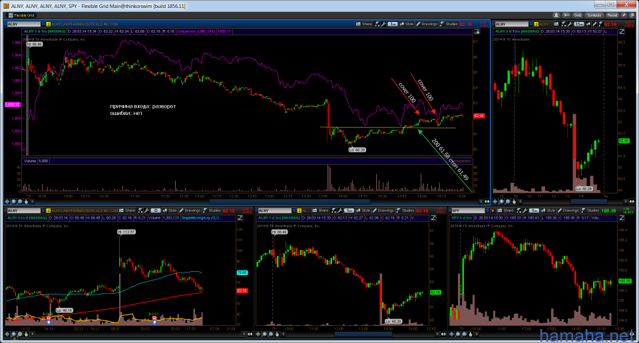Open wrench settings icon in ALNY 5m chart
The image size is (639, 343).
[x=340, y=210]
